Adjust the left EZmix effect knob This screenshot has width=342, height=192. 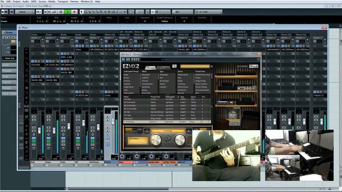pos(156,140)
